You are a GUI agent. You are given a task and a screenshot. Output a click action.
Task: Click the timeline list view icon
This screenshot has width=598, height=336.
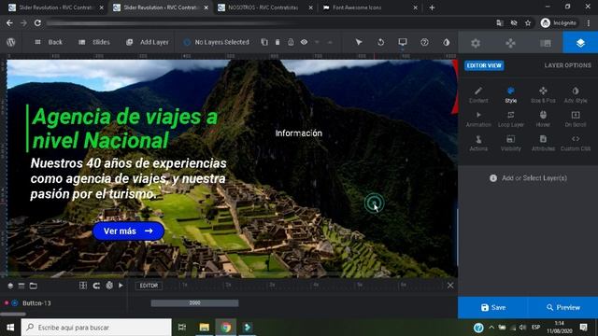click(21, 286)
